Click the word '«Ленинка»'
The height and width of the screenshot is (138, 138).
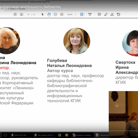point(23,88)
